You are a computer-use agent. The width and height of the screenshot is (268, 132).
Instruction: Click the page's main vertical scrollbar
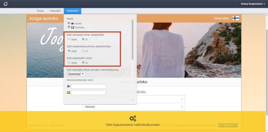coord(267,72)
